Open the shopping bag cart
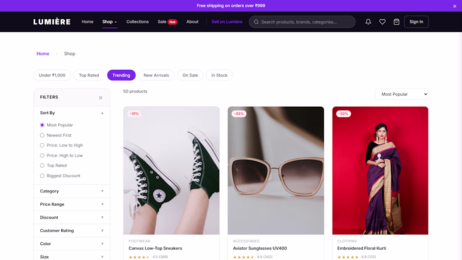This screenshot has height=260, width=462. click(396, 22)
